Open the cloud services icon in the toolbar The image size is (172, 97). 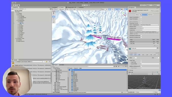(19, 5)
